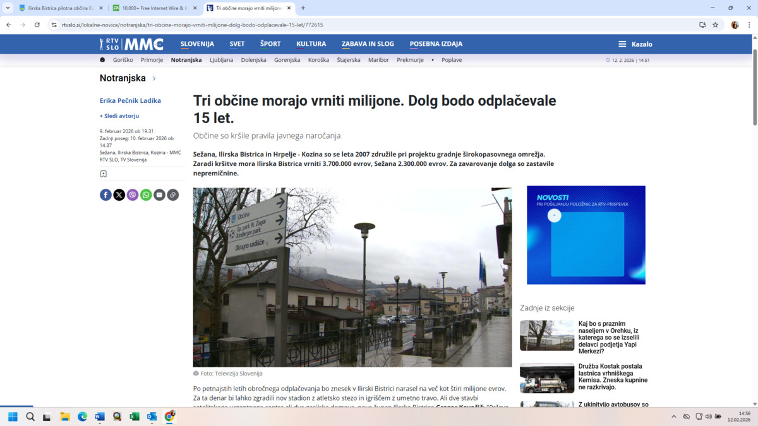Send the article by email icon
Screen dimensions: 758x426
tap(159, 195)
